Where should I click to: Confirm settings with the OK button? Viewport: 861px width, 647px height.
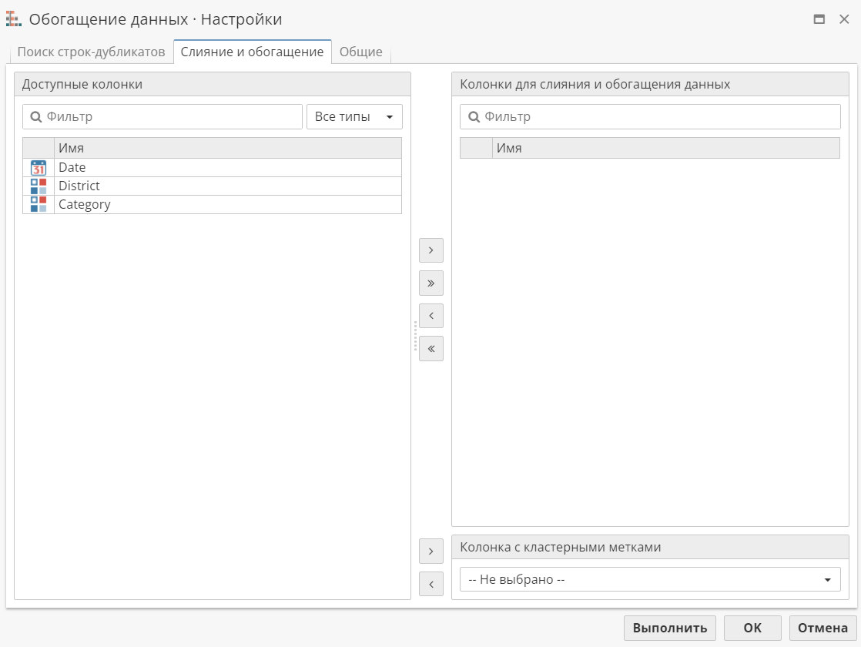(x=752, y=628)
